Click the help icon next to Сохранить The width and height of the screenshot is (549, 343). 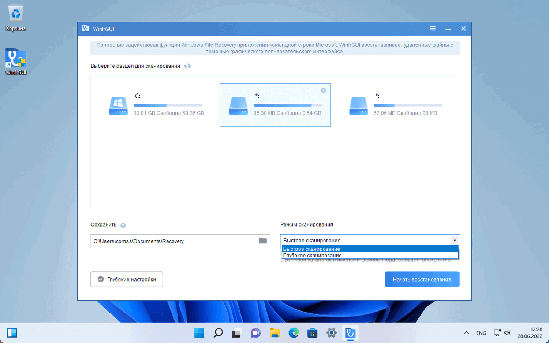(x=123, y=225)
